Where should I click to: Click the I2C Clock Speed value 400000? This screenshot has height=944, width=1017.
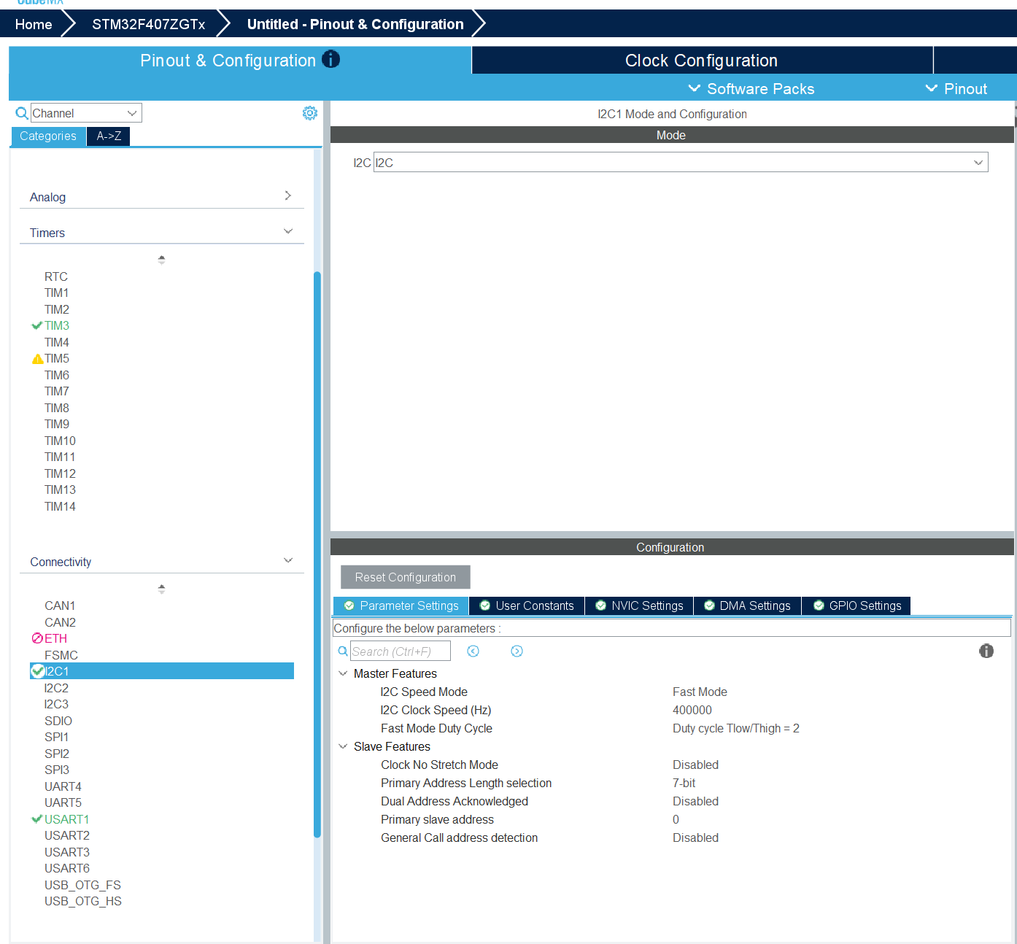pyautogui.click(x=692, y=710)
